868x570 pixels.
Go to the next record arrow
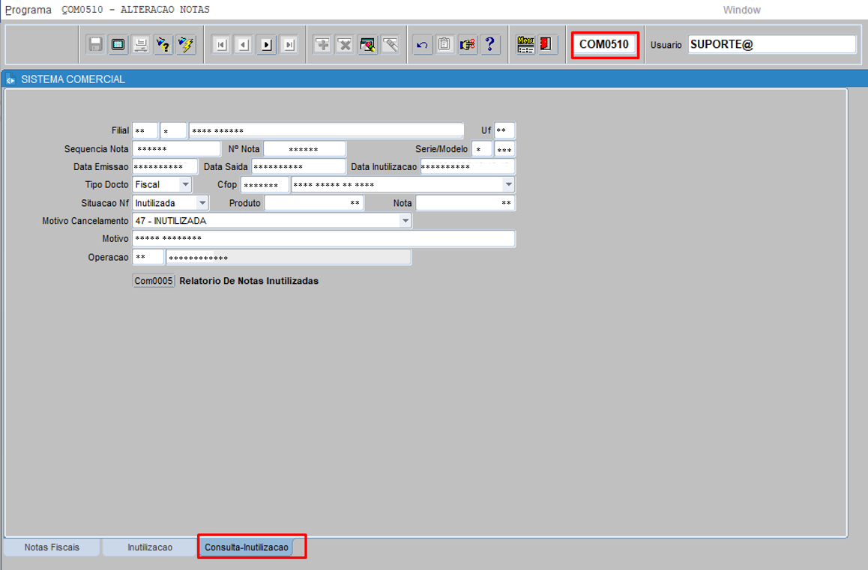pyautogui.click(x=266, y=45)
